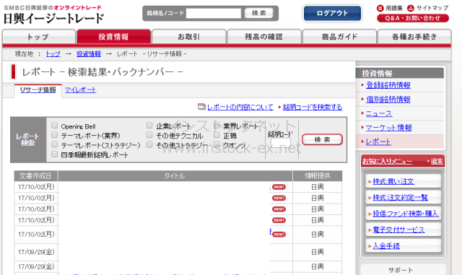Image resolution: width=462 pixels, height=275 pixels.
Task: Click the 文書作成日 column header
Action: [x=35, y=176]
